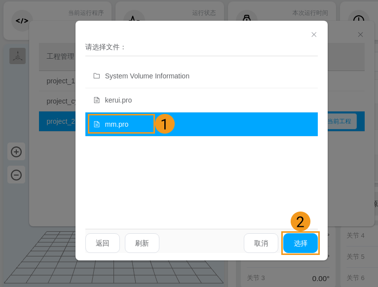Click the 请选择文件 dialog title
The image size is (378, 287).
coord(105,47)
